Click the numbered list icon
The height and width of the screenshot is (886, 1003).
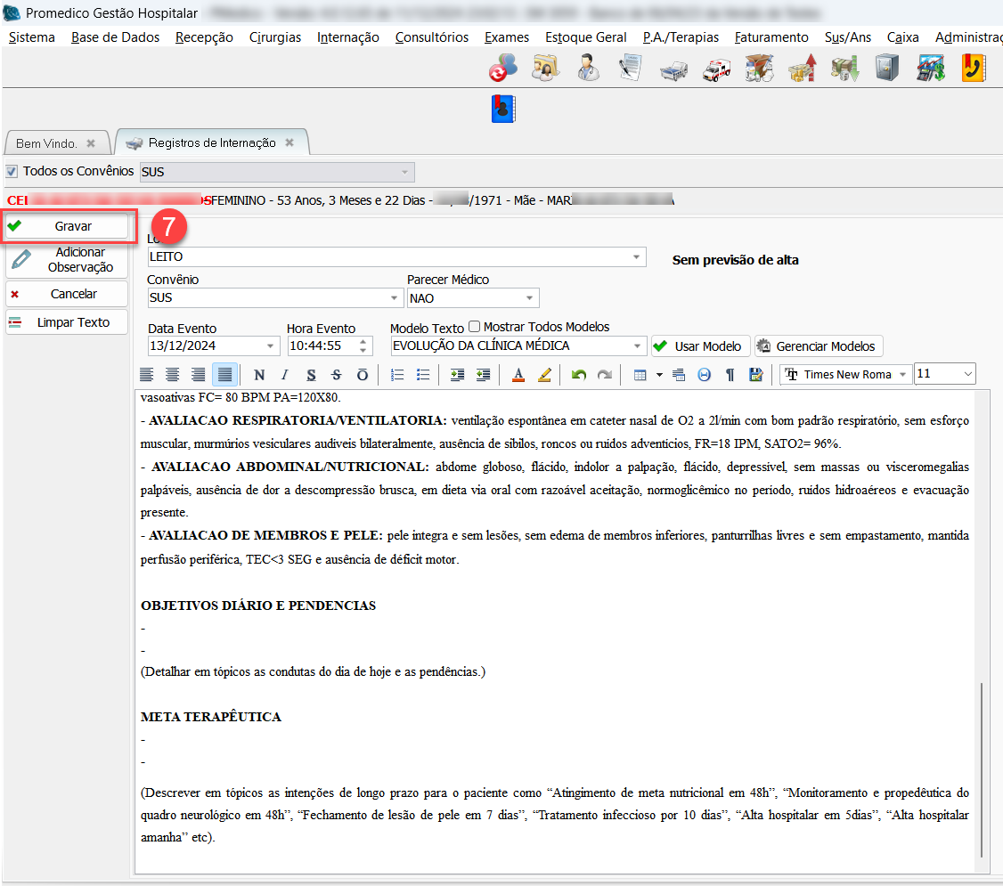click(398, 375)
